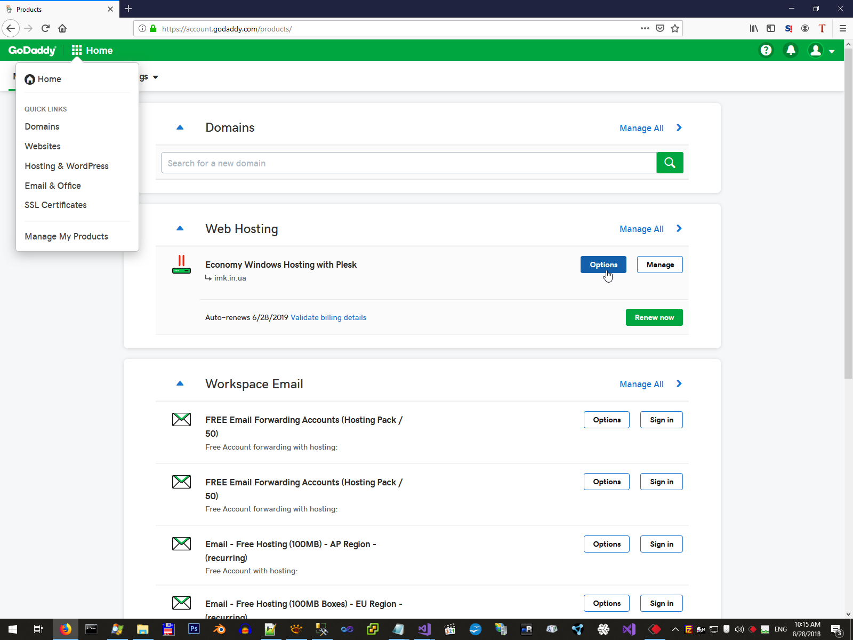Image resolution: width=853 pixels, height=640 pixels.
Task: Click the page vertical scrollbar
Action: click(849, 213)
